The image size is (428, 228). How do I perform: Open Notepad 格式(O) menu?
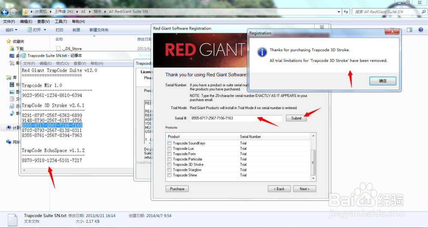pos(62,64)
